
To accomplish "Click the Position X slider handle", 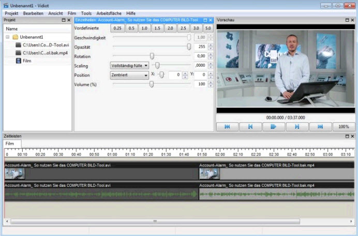I will point(161,75).
